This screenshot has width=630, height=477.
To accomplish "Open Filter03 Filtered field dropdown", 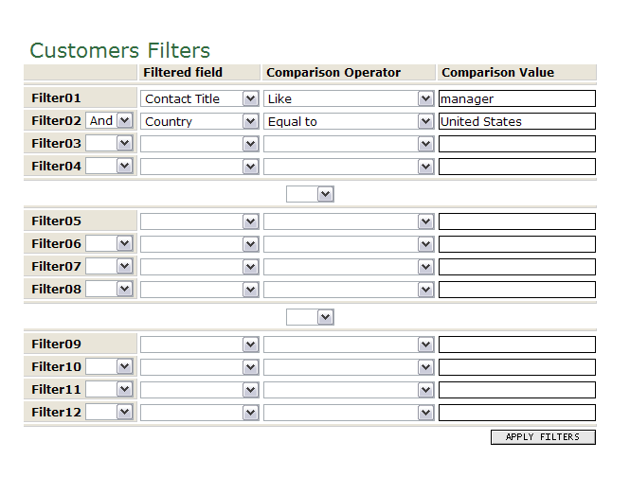I will 200,144.
